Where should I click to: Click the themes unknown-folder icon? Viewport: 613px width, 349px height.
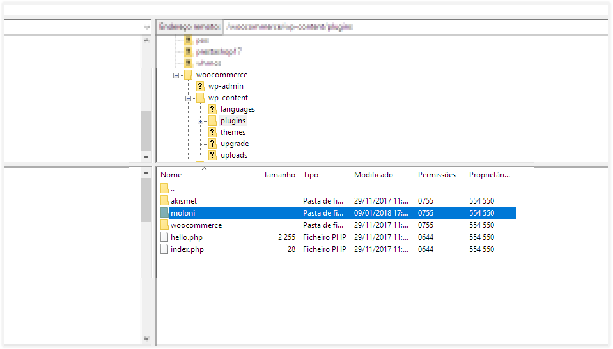pyautogui.click(x=212, y=132)
